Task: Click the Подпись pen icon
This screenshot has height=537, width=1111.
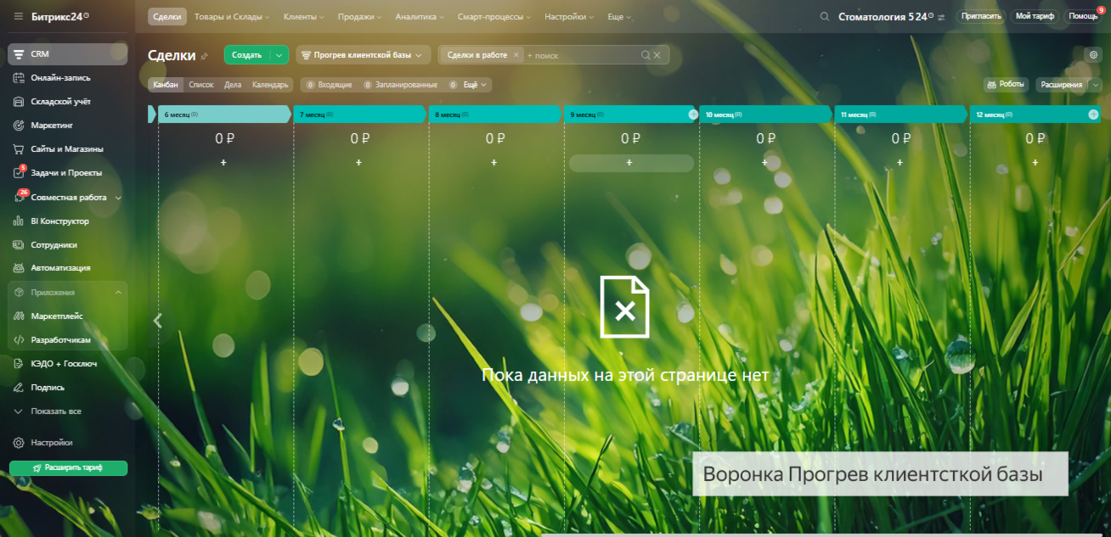Action: (x=19, y=387)
